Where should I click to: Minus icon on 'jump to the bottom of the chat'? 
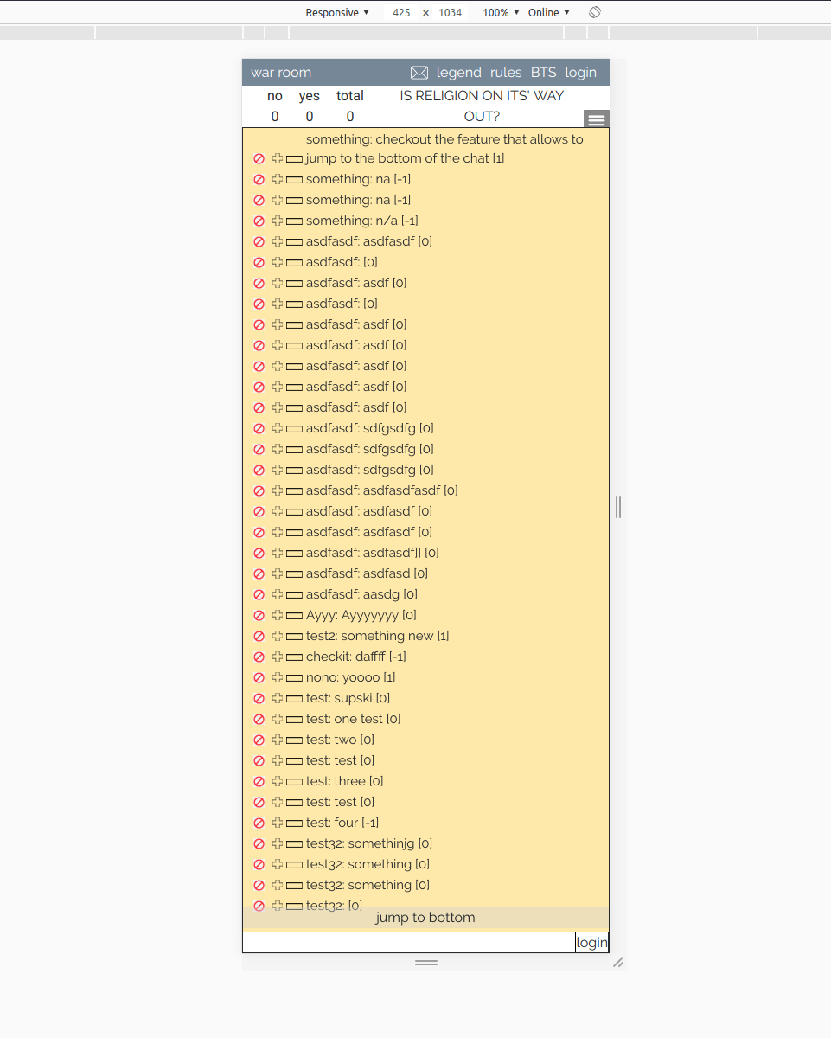click(294, 159)
